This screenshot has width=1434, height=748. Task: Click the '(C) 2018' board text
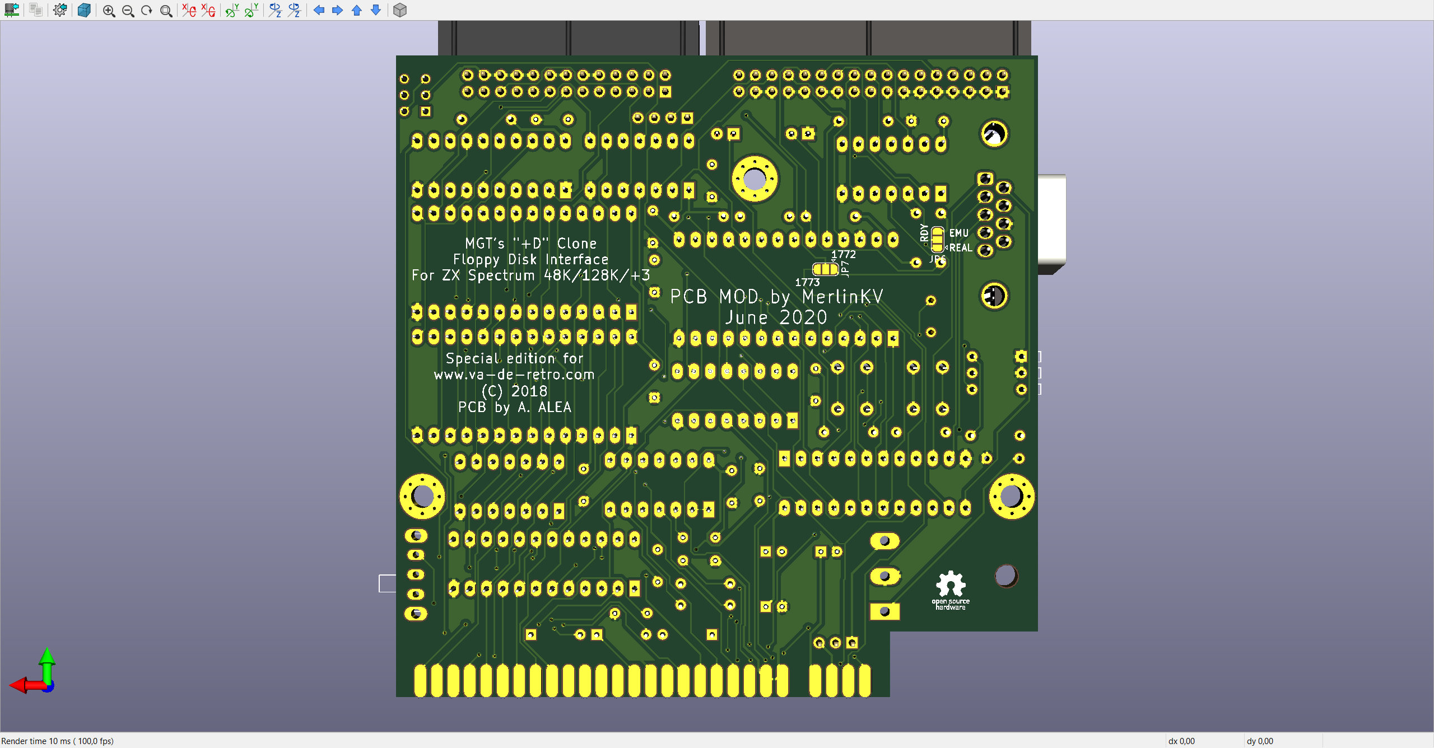coord(514,391)
